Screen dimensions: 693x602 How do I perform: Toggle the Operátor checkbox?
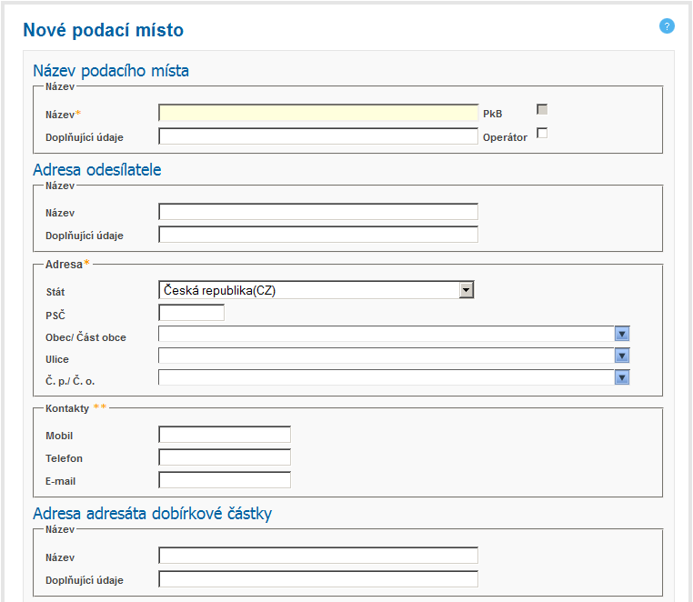click(x=542, y=134)
